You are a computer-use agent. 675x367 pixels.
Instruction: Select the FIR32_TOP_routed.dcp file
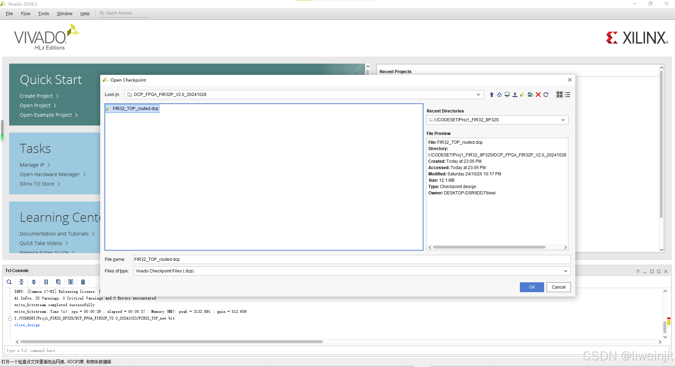(132, 109)
